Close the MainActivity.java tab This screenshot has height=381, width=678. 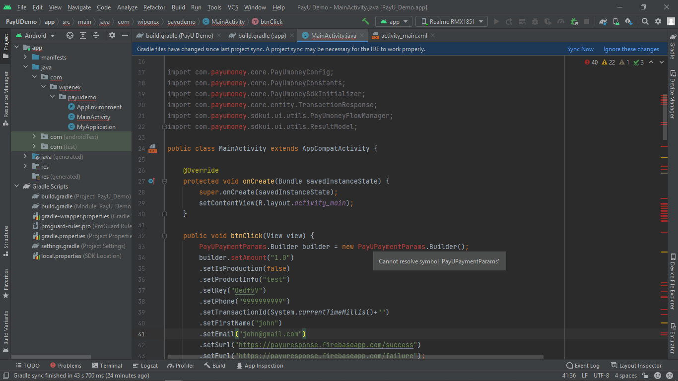pyautogui.click(x=362, y=35)
